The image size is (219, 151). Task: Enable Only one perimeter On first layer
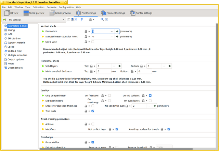[x=109, y=95]
